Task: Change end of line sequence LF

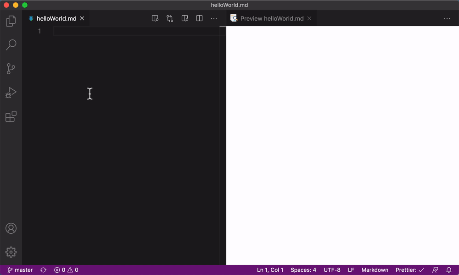Action: point(351,270)
